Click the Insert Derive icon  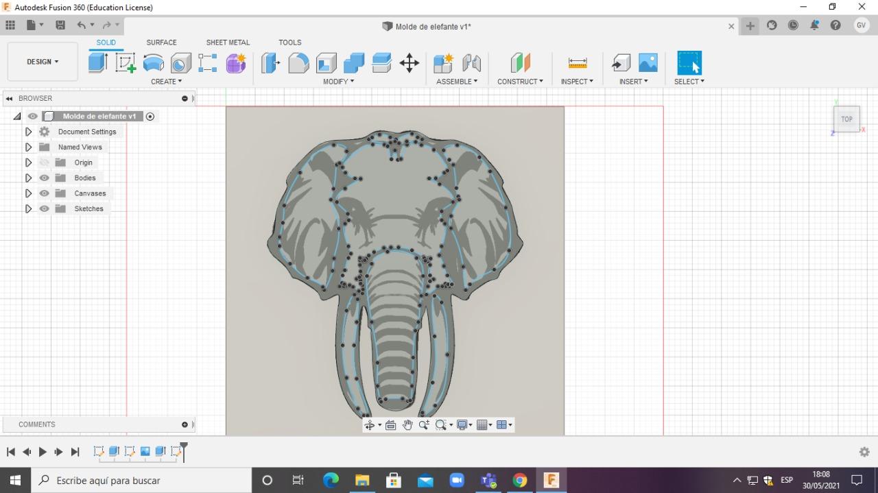621,63
